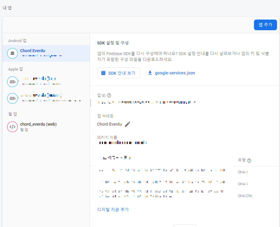Click the 패키지 이름 label
This screenshot has height=227, width=280.
107,137
